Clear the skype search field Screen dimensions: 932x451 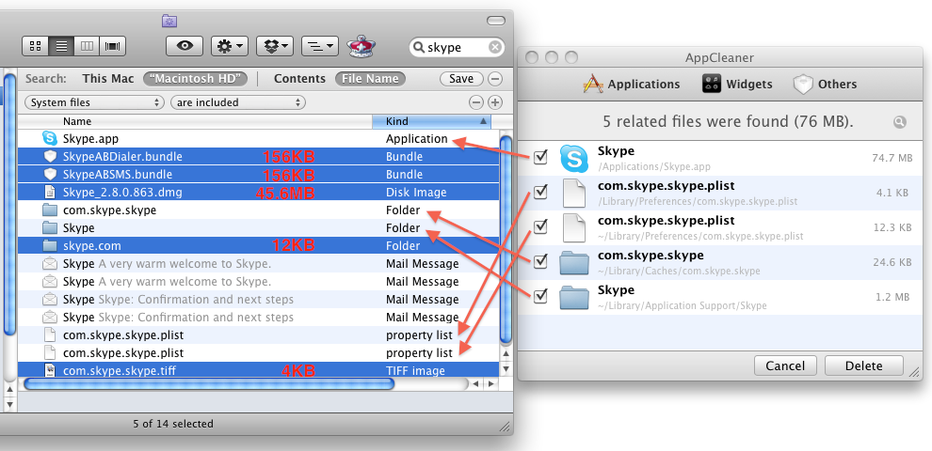pyautogui.click(x=494, y=48)
